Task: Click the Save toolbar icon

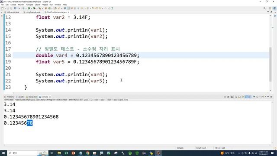Action: pyautogui.click(x=8, y=8)
